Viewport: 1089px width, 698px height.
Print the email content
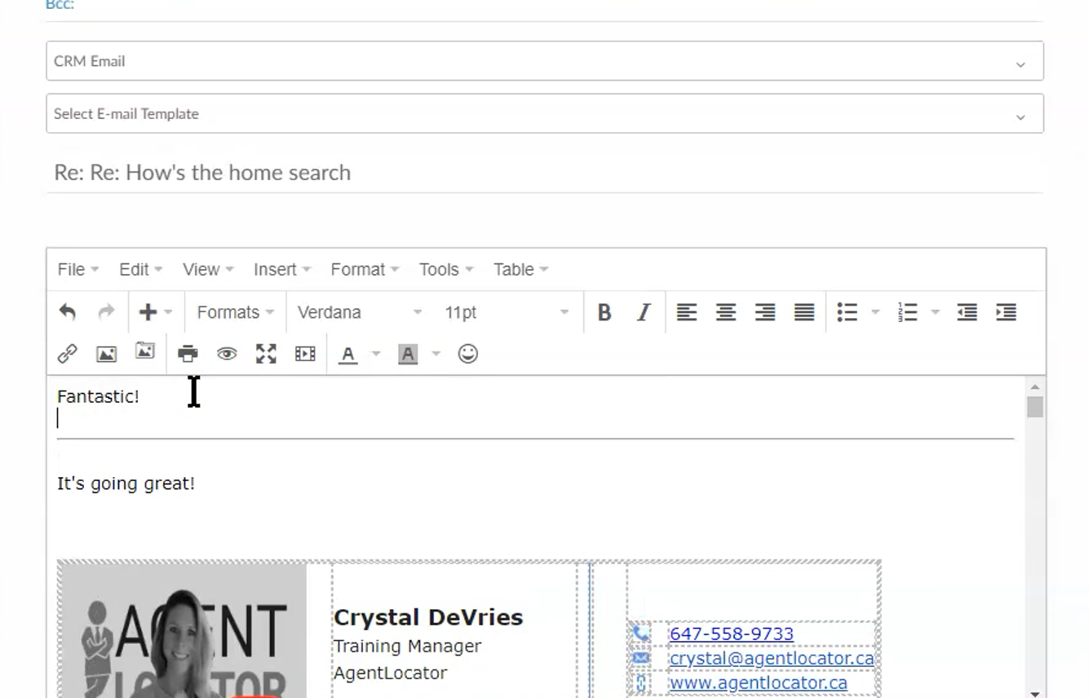click(188, 354)
